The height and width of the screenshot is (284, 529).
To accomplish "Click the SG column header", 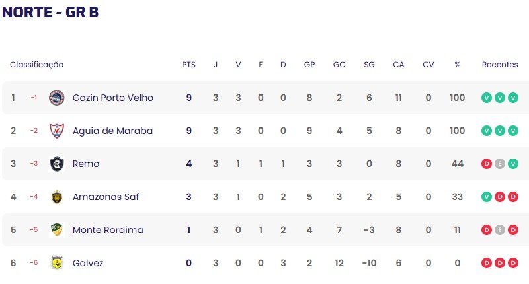I will [369, 65].
